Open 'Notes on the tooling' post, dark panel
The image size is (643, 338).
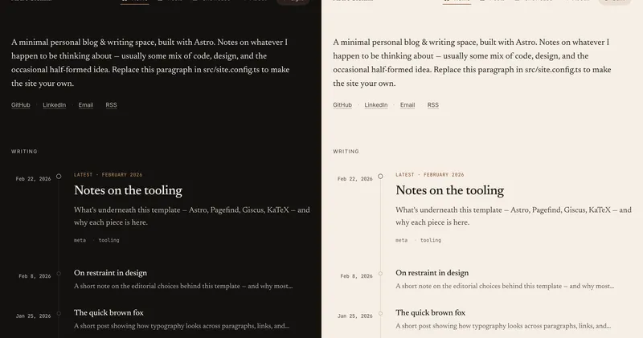[x=128, y=190]
